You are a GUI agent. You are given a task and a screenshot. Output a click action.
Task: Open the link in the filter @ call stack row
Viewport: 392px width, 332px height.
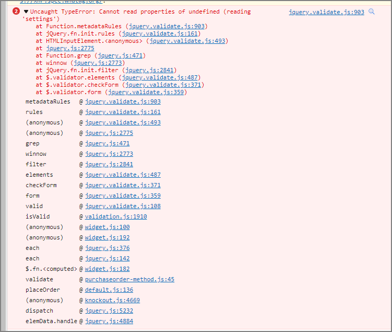tap(109, 164)
